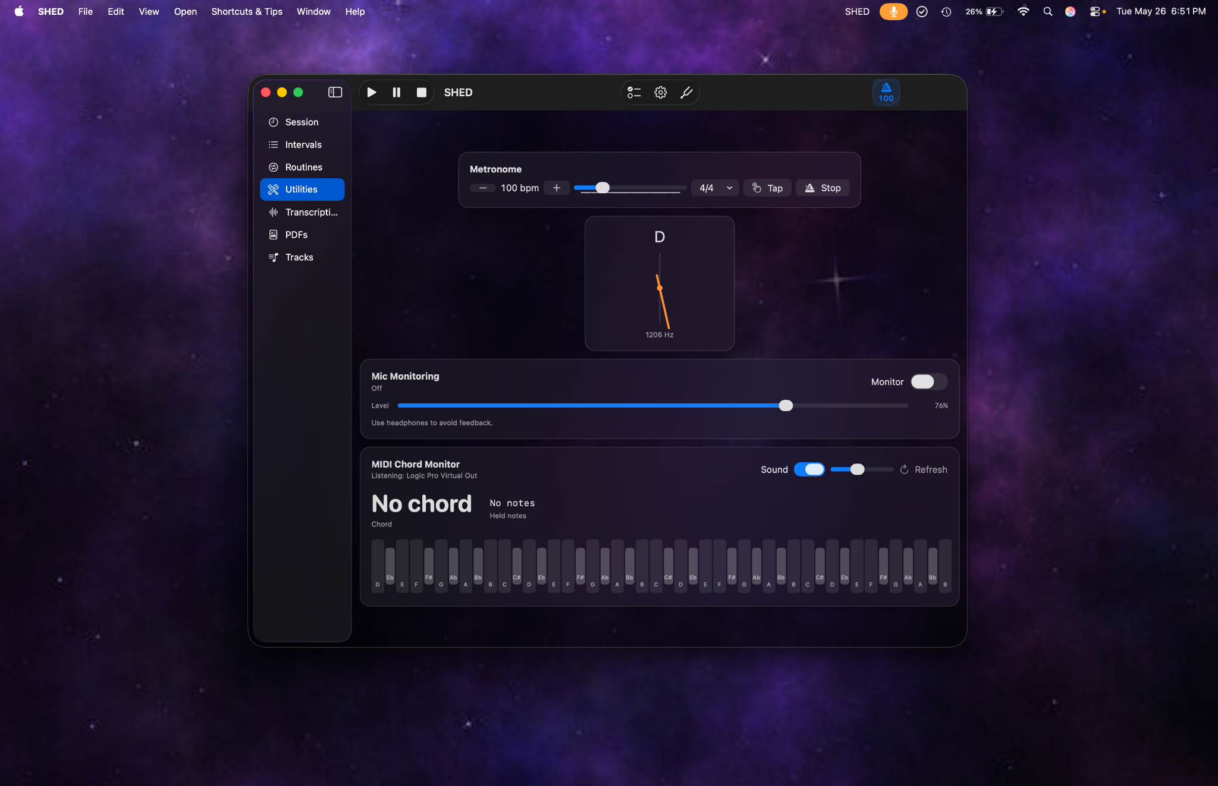
Task: Tap the tempo Tap button
Action: click(x=767, y=188)
